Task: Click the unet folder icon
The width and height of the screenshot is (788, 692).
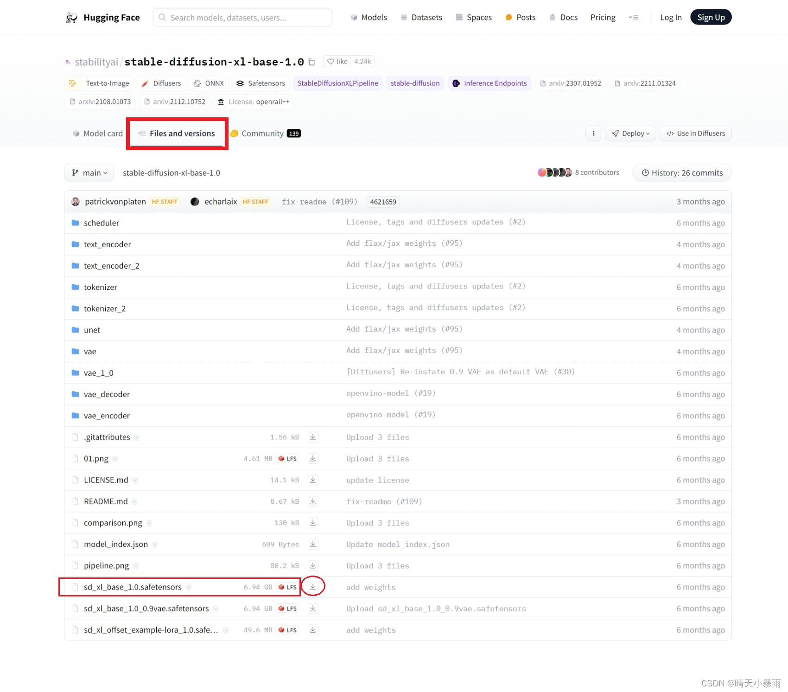Action: [x=75, y=330]
